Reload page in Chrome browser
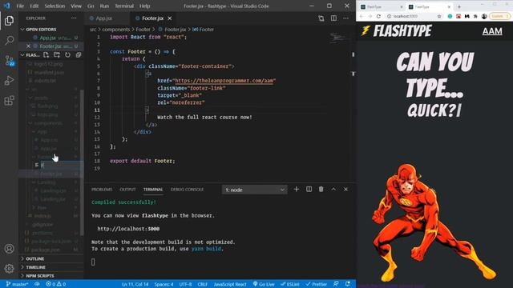The image size is (513, 288). point(378,16)
